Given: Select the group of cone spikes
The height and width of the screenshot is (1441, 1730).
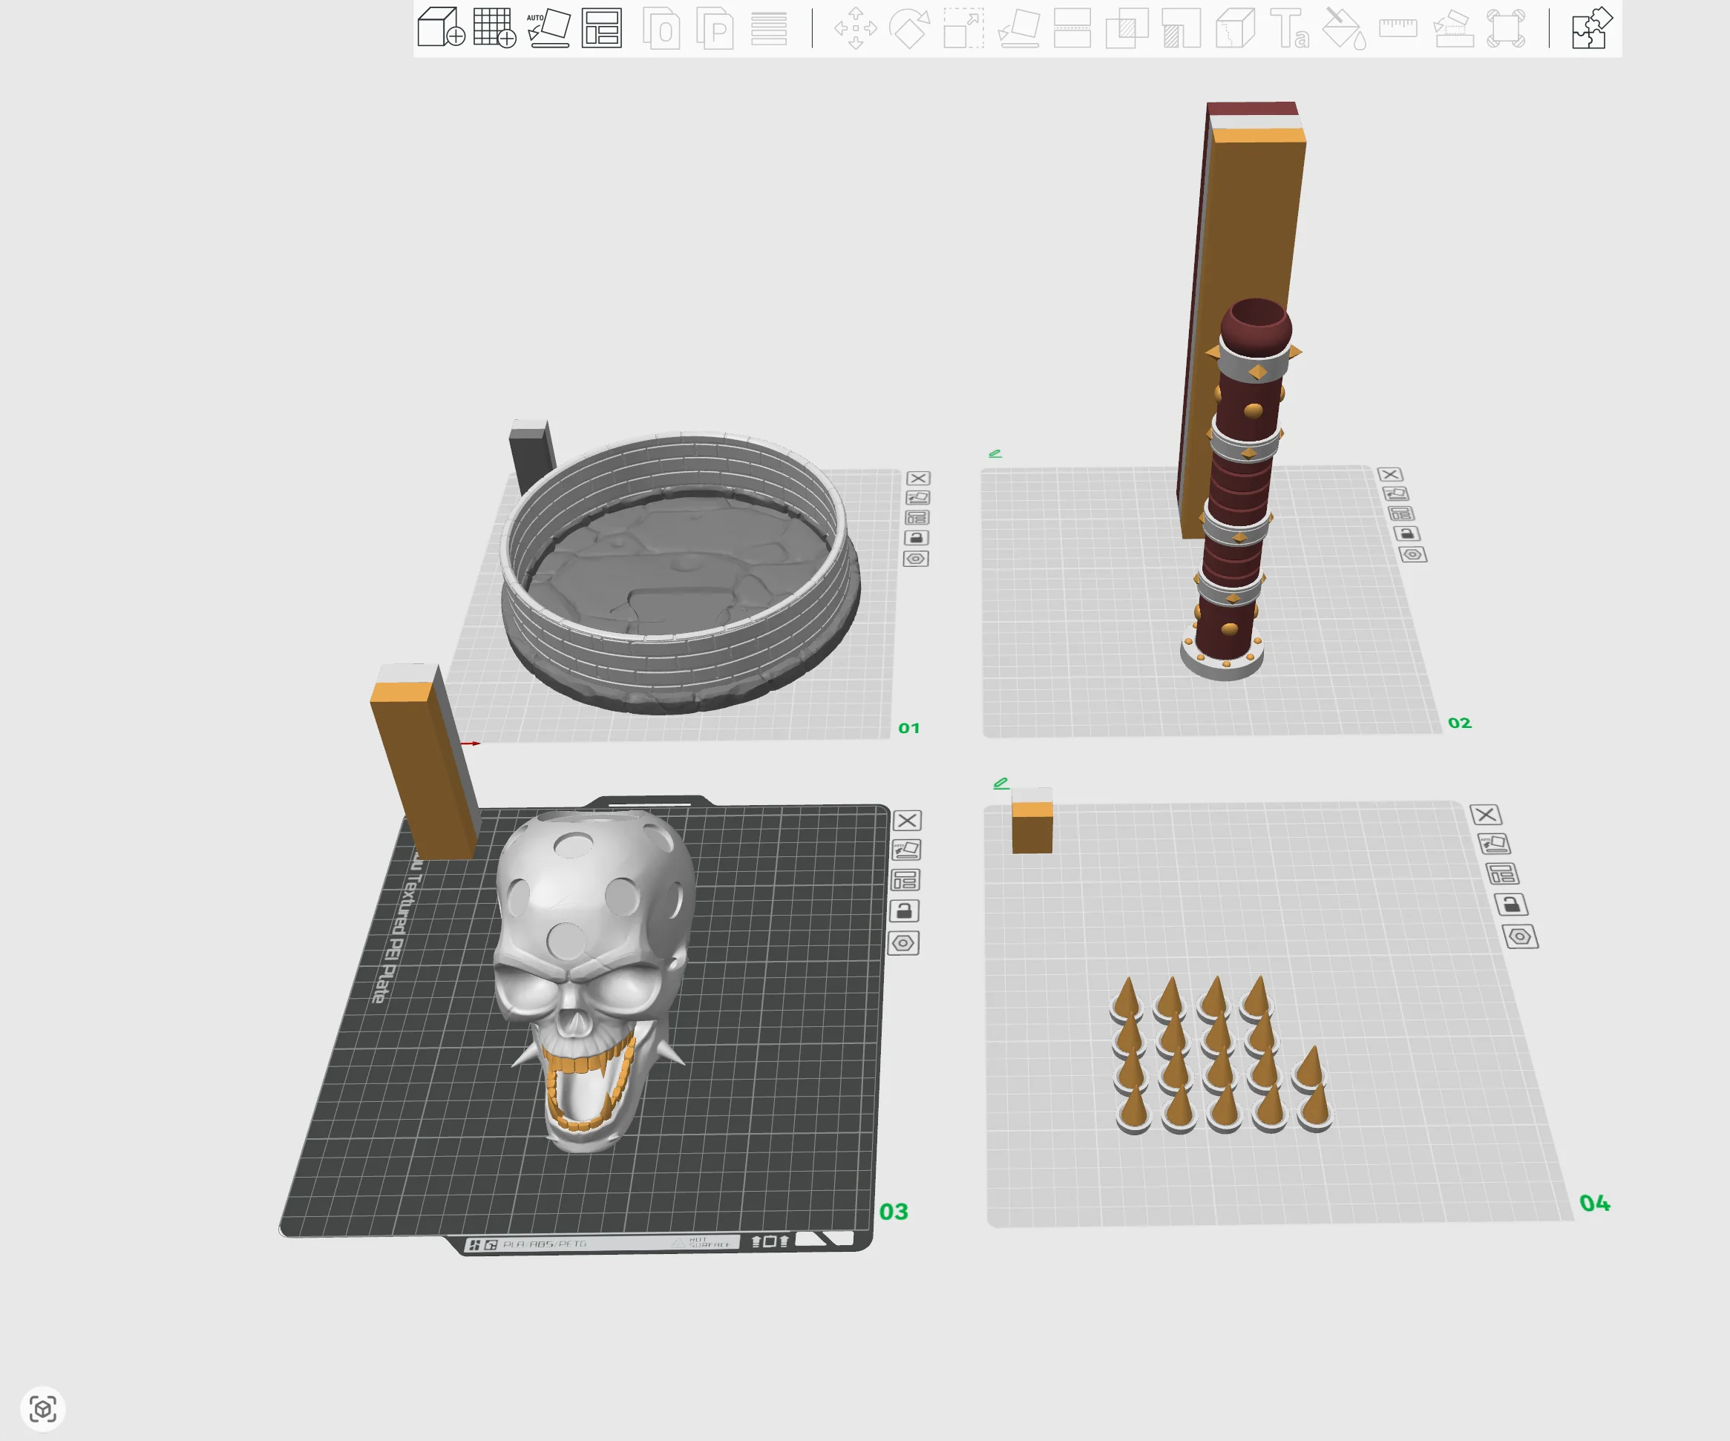Looking at the screenshot, I should (1221, 1056).
